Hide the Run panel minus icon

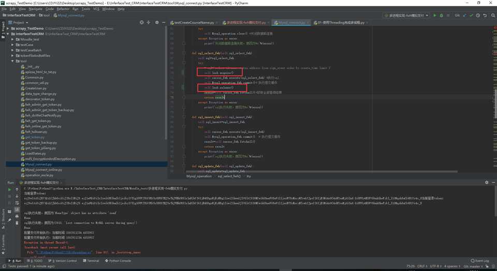point(493,183)
